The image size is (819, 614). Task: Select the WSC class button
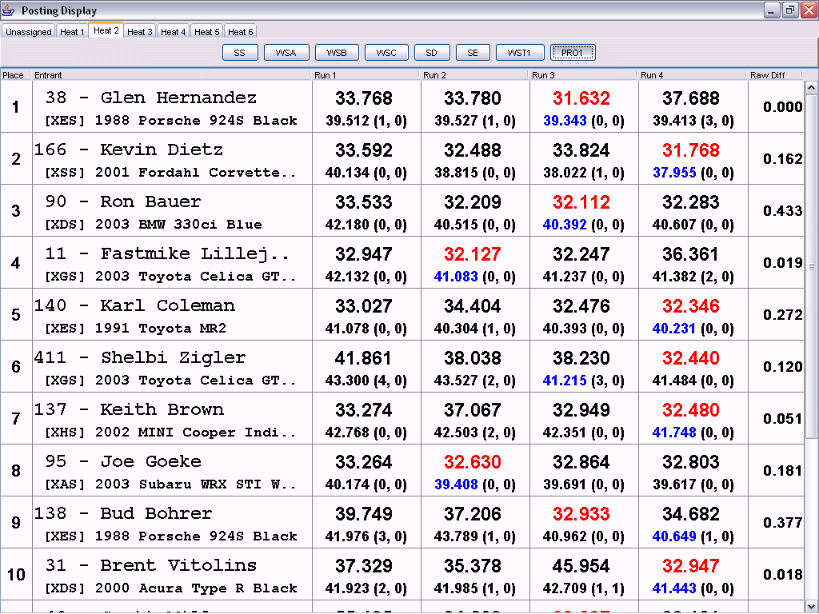386,53
